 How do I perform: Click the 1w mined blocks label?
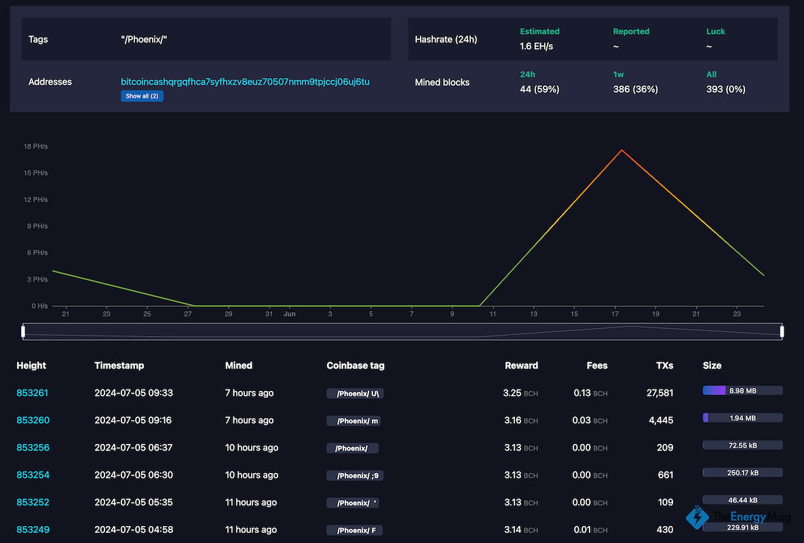point(618,75)
